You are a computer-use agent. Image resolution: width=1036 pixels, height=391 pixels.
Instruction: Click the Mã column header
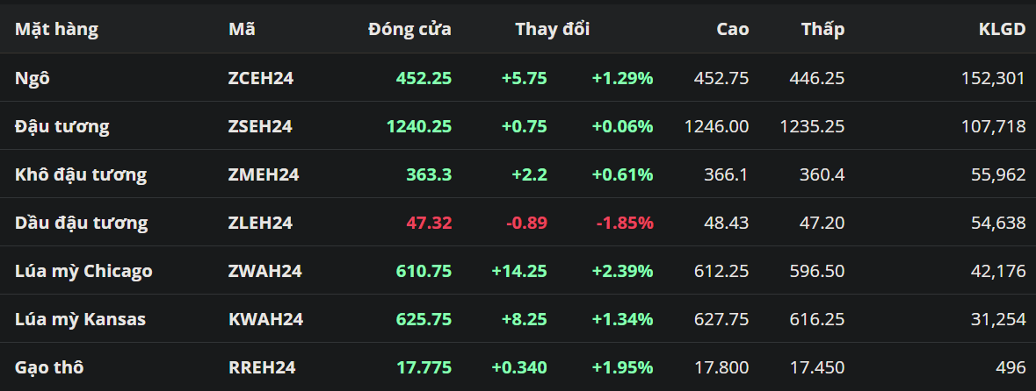coord(242,29)
